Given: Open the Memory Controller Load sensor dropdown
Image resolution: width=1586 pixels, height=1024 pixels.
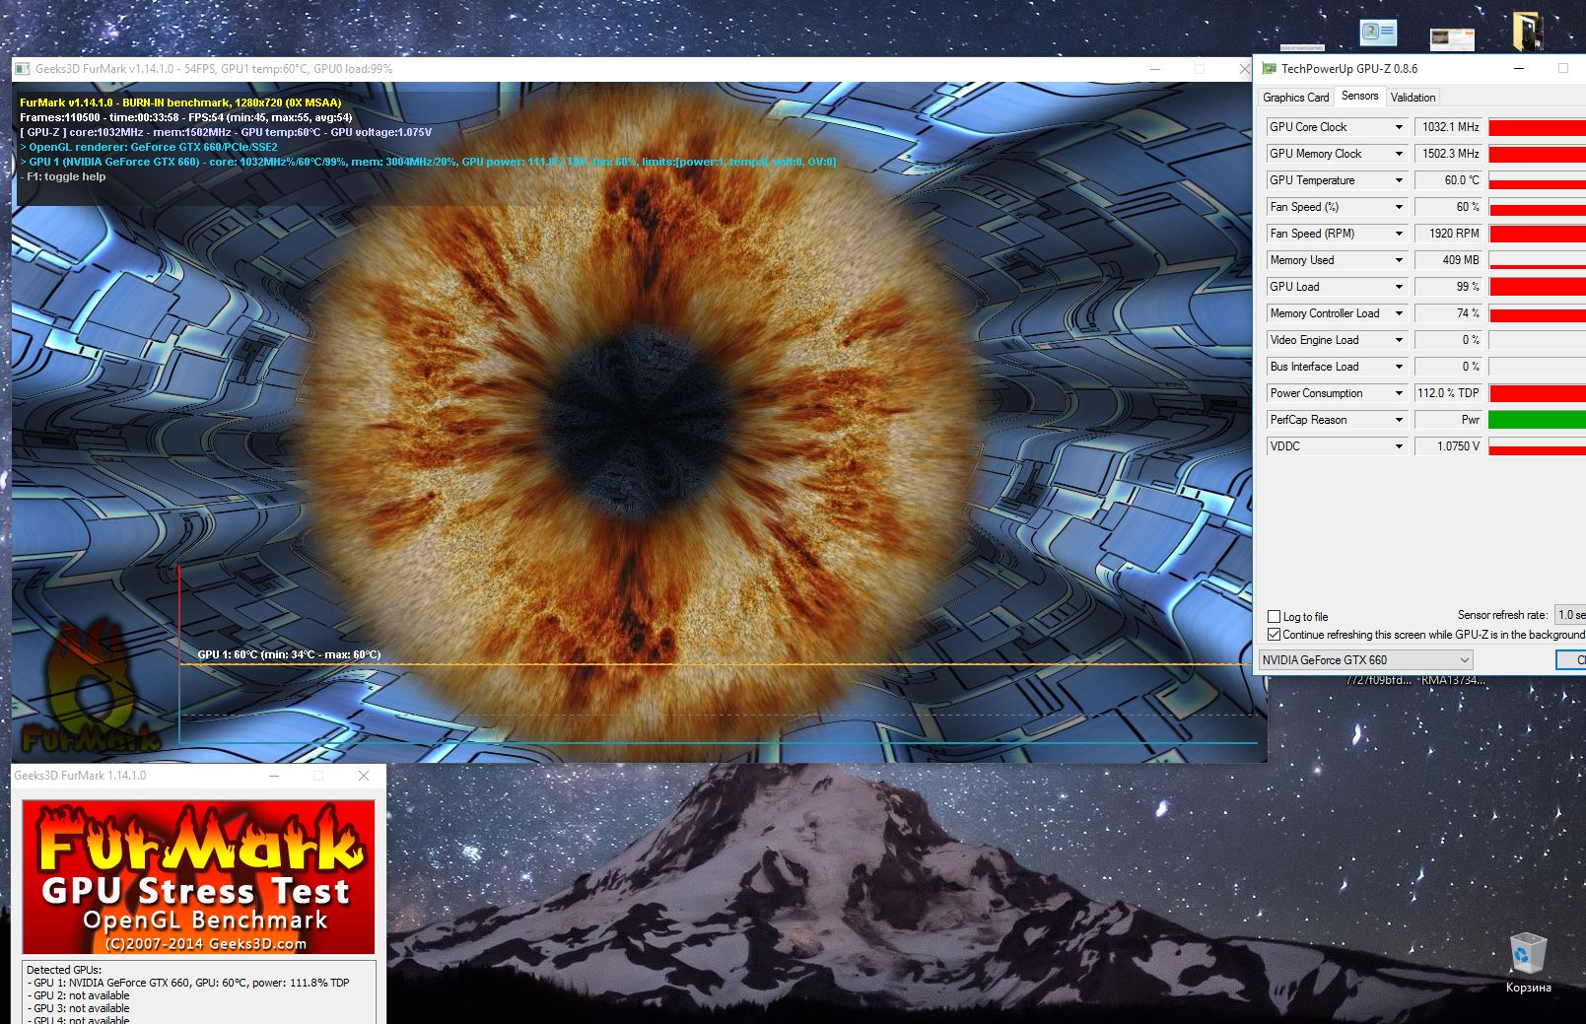Looking at the screenshot, I should coord(1398,313).
